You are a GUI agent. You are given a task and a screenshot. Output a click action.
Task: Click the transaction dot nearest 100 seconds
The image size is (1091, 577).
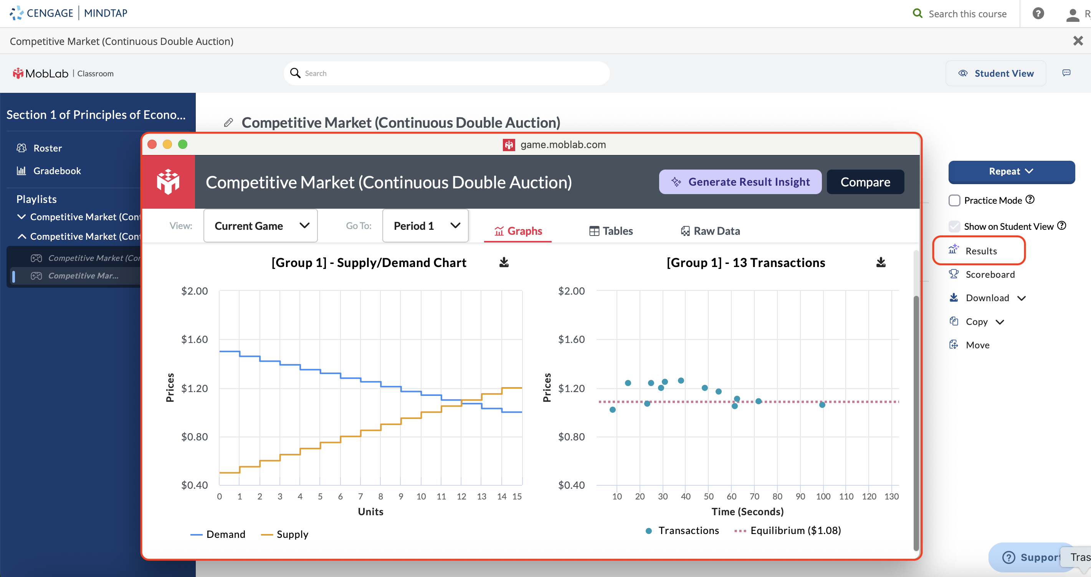click(822, 405)
